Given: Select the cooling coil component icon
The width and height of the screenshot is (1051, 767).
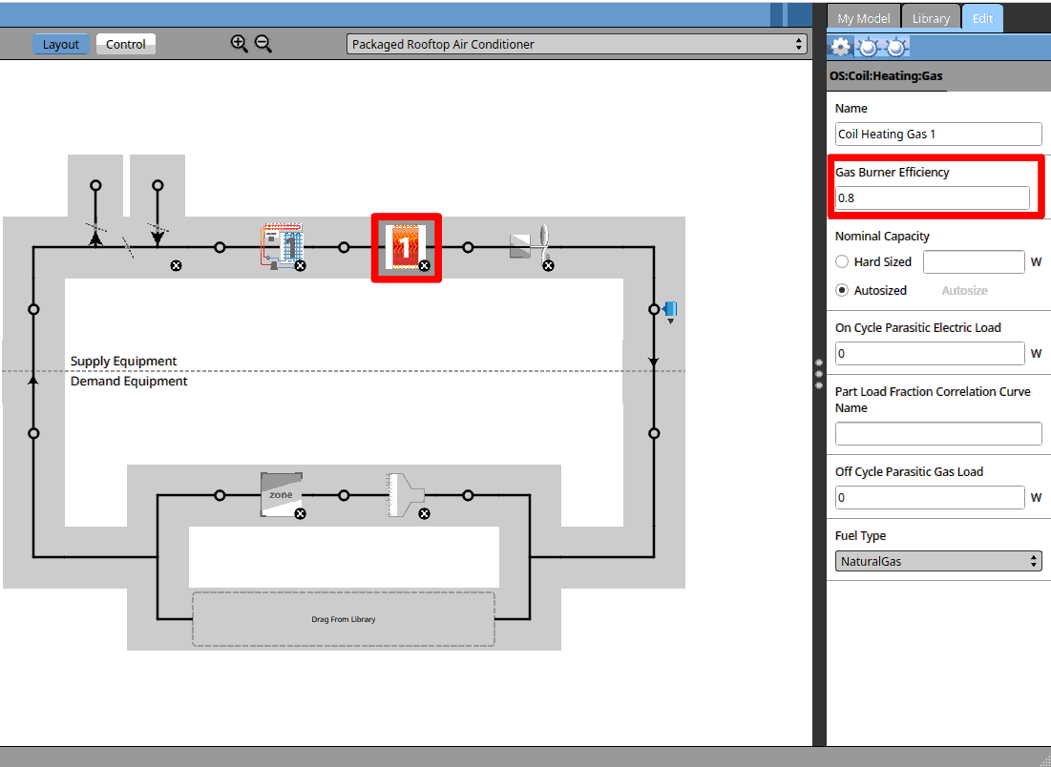Looking at the screenshot, I should coord(282,246).
